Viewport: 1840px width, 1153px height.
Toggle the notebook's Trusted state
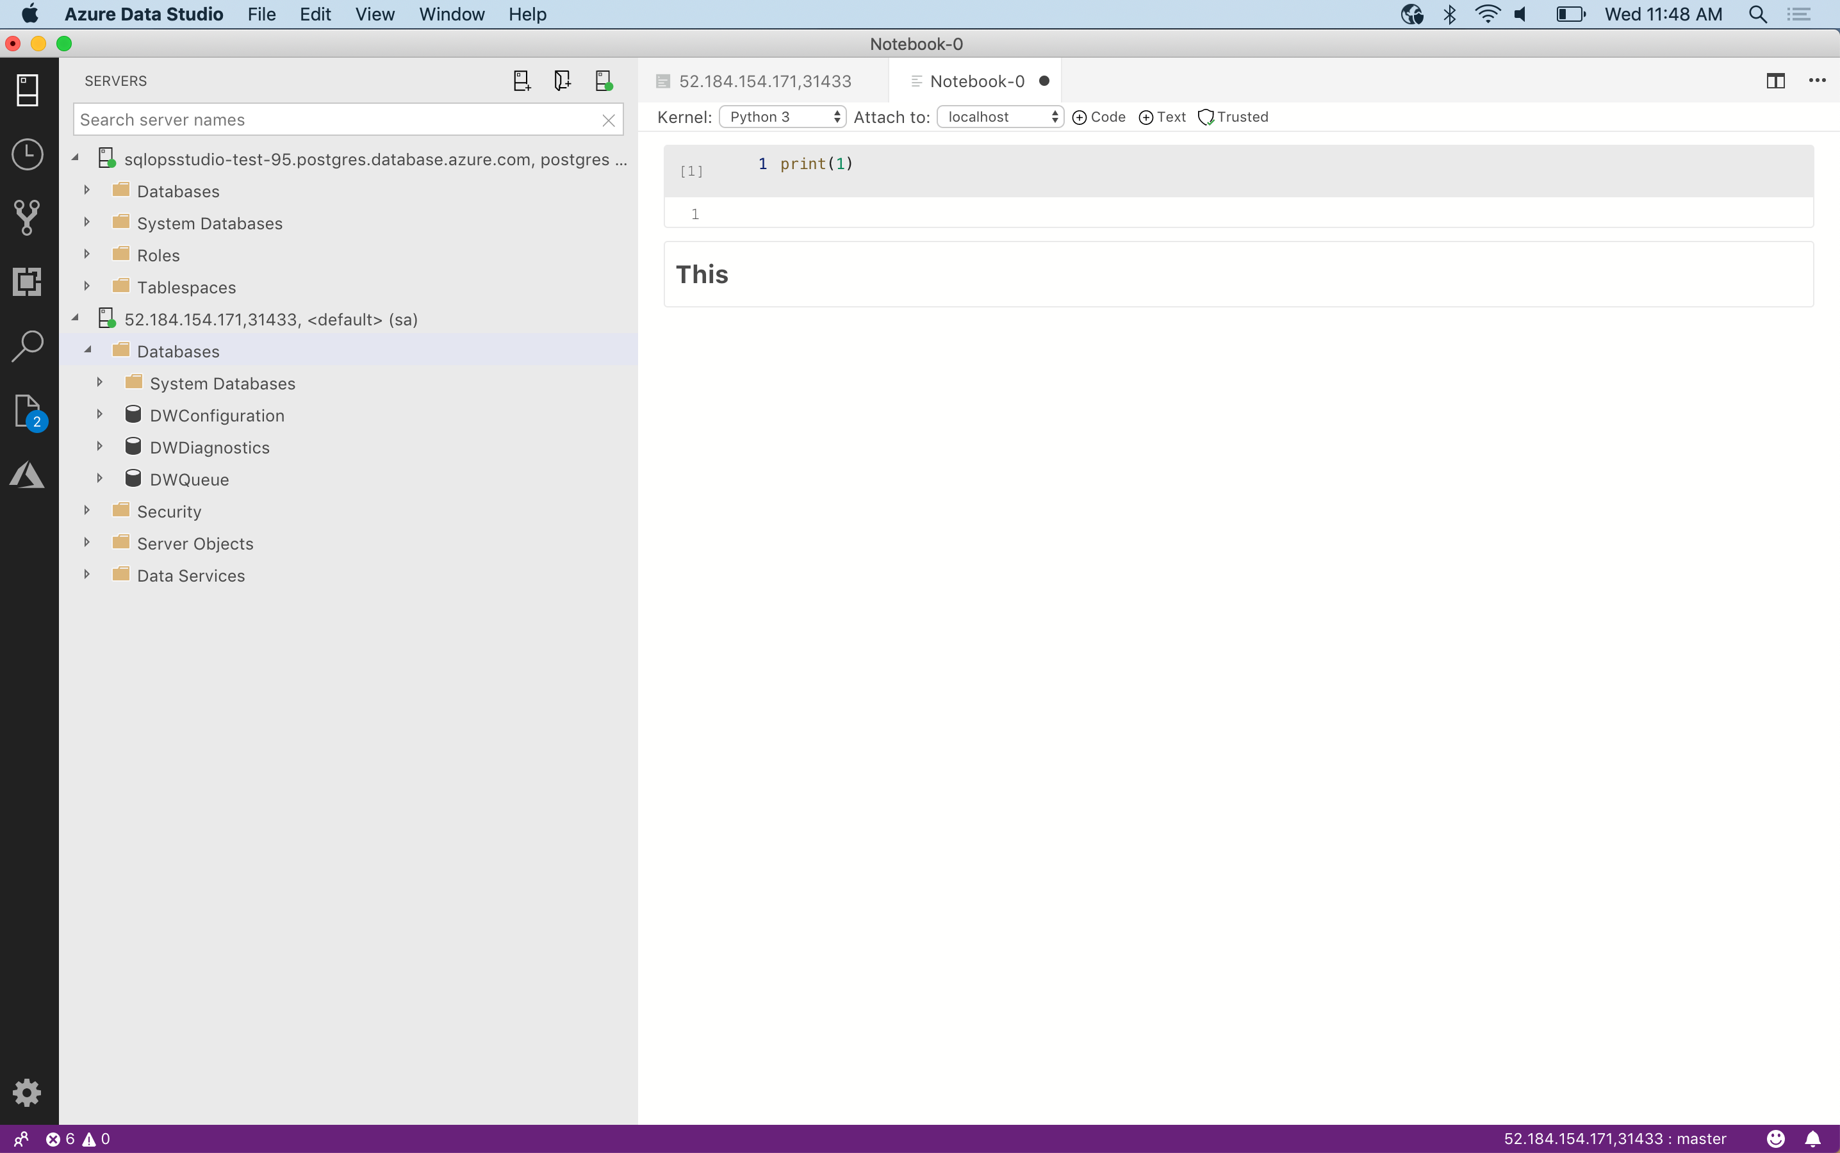click(x=1231, y=117)
